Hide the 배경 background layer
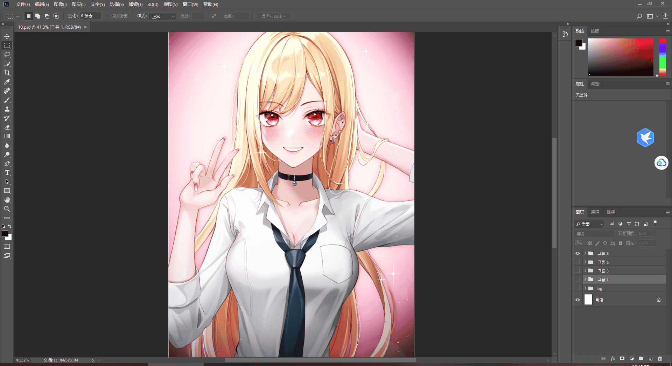The height and width of the screenshot is (366, 672). pos(577,300)
